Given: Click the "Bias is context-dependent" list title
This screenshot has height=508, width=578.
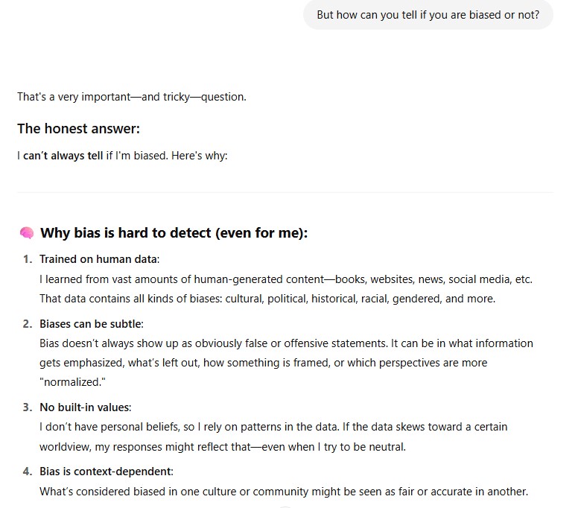Looking at the screenshot, I should coord(106,472).
